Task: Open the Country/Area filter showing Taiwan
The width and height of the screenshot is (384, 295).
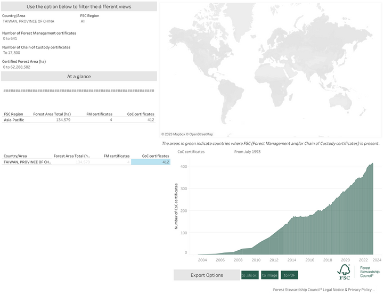Action: tap(28, 21)
